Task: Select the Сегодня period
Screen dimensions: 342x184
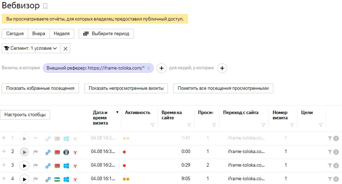Action: (15, 34)
